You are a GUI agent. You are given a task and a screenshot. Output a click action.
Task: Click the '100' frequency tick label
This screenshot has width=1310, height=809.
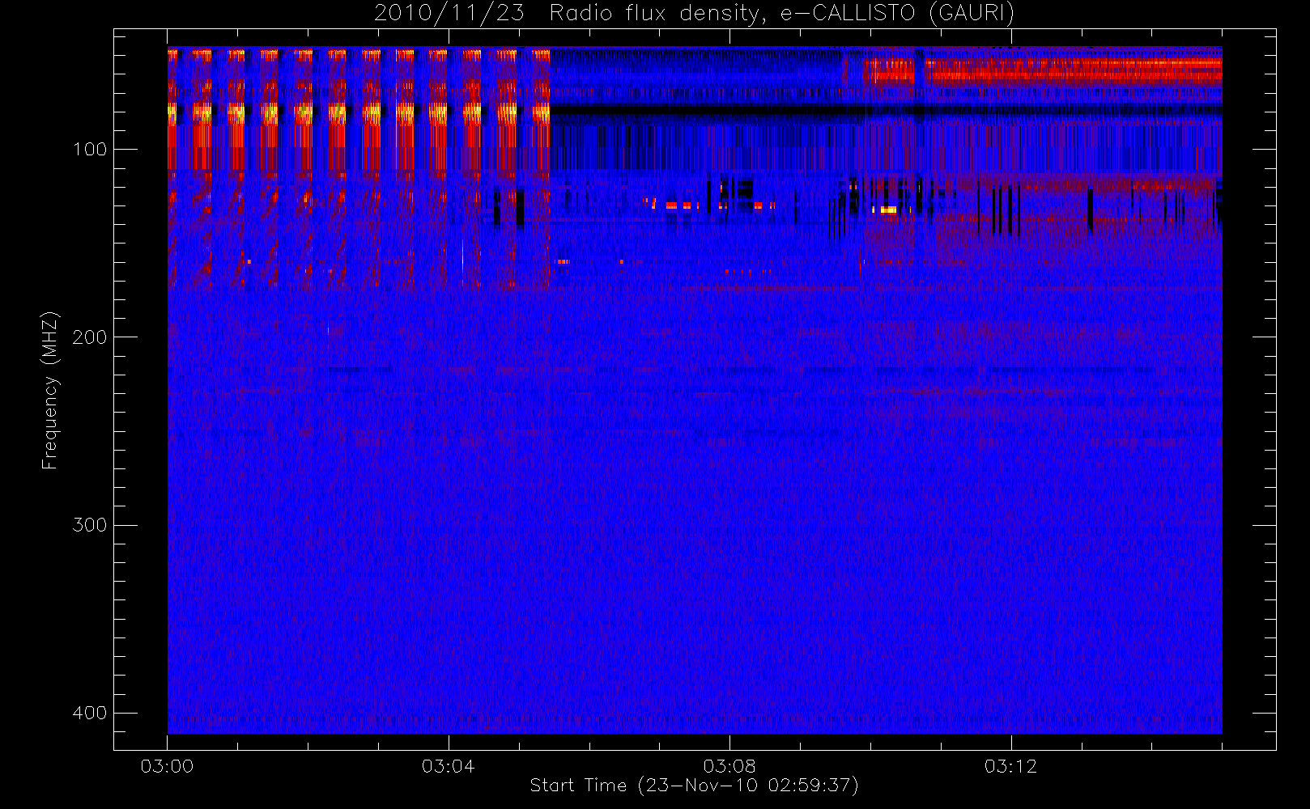point(89,150)
